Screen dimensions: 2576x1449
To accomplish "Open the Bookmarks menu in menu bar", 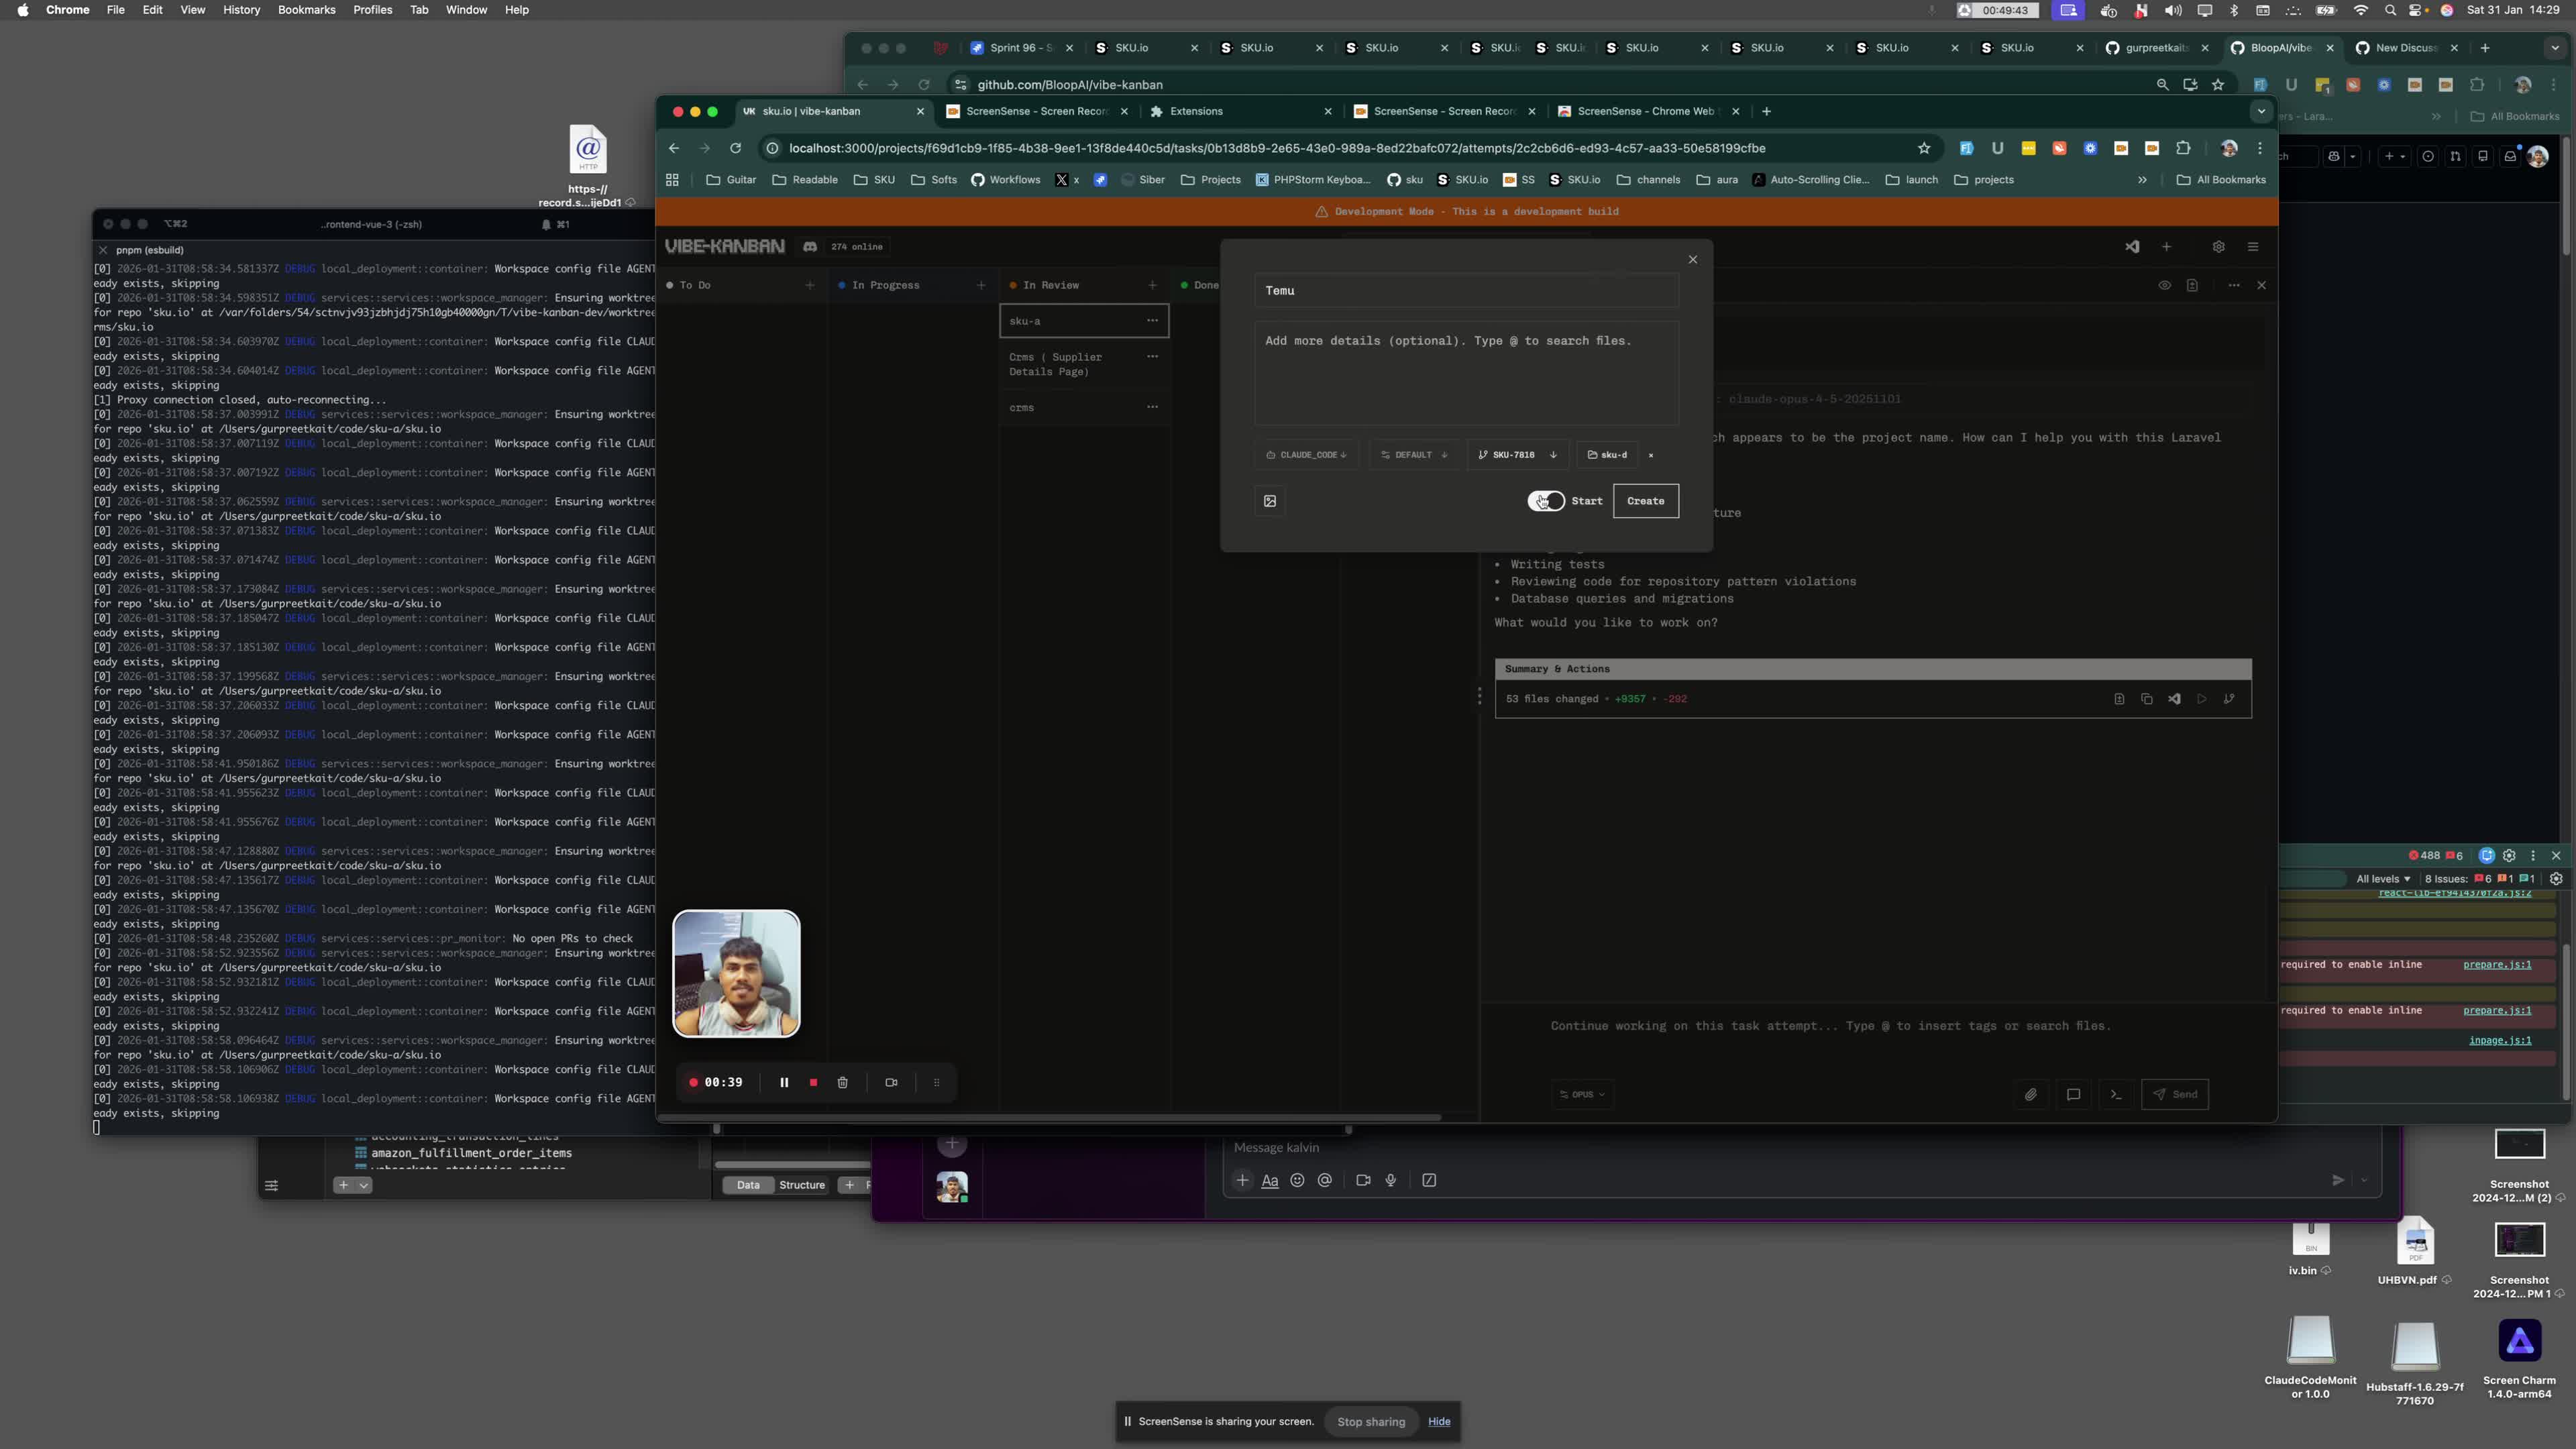I will tap(306, 10).
